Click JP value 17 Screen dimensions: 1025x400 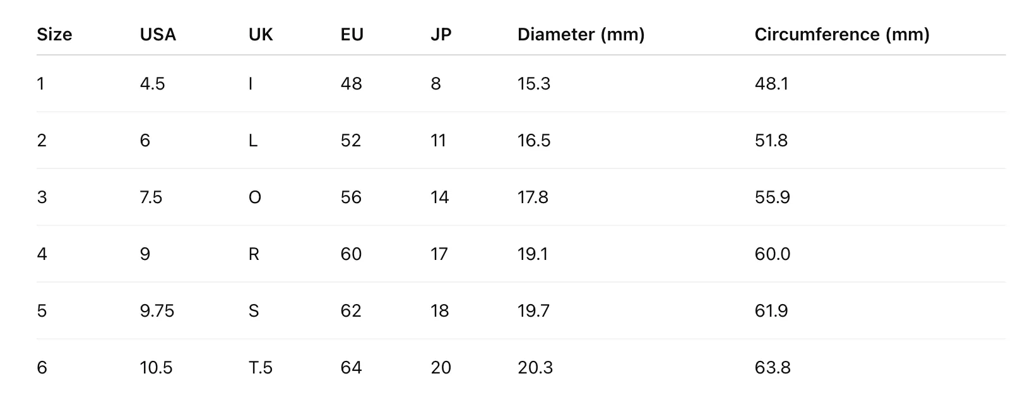tap(439, 254)
